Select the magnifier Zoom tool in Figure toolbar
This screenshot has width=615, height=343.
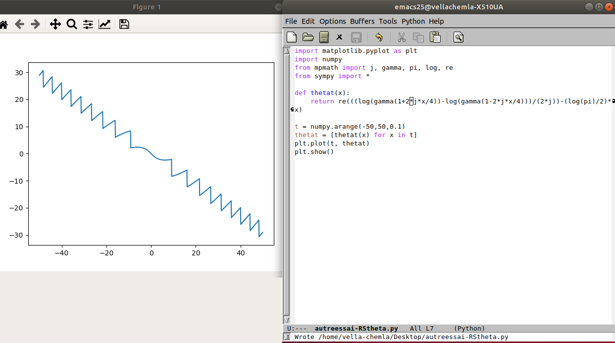point(72,24)
